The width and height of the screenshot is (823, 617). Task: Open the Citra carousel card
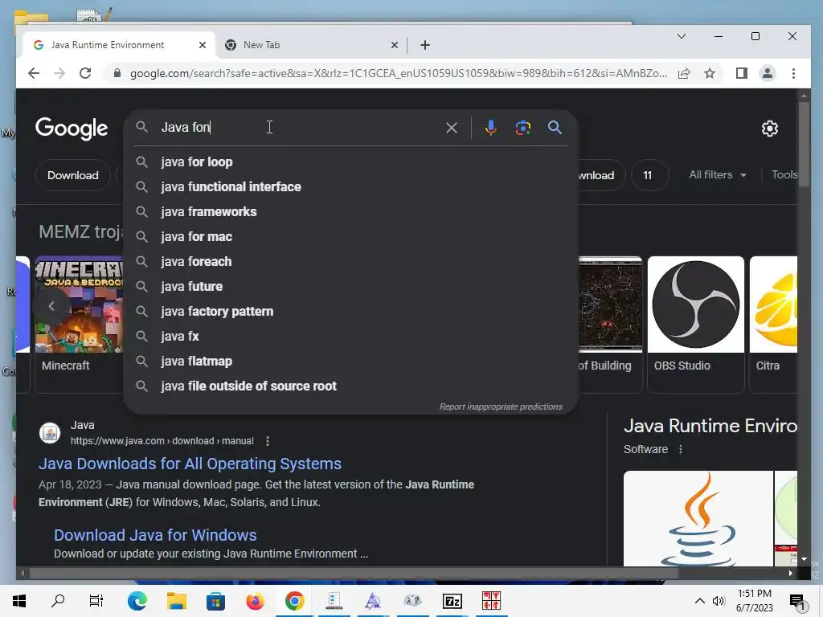pyautogui.click(x=774, y=325)
